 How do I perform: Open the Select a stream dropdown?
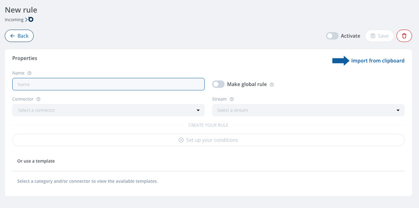[x=308, y=110]
